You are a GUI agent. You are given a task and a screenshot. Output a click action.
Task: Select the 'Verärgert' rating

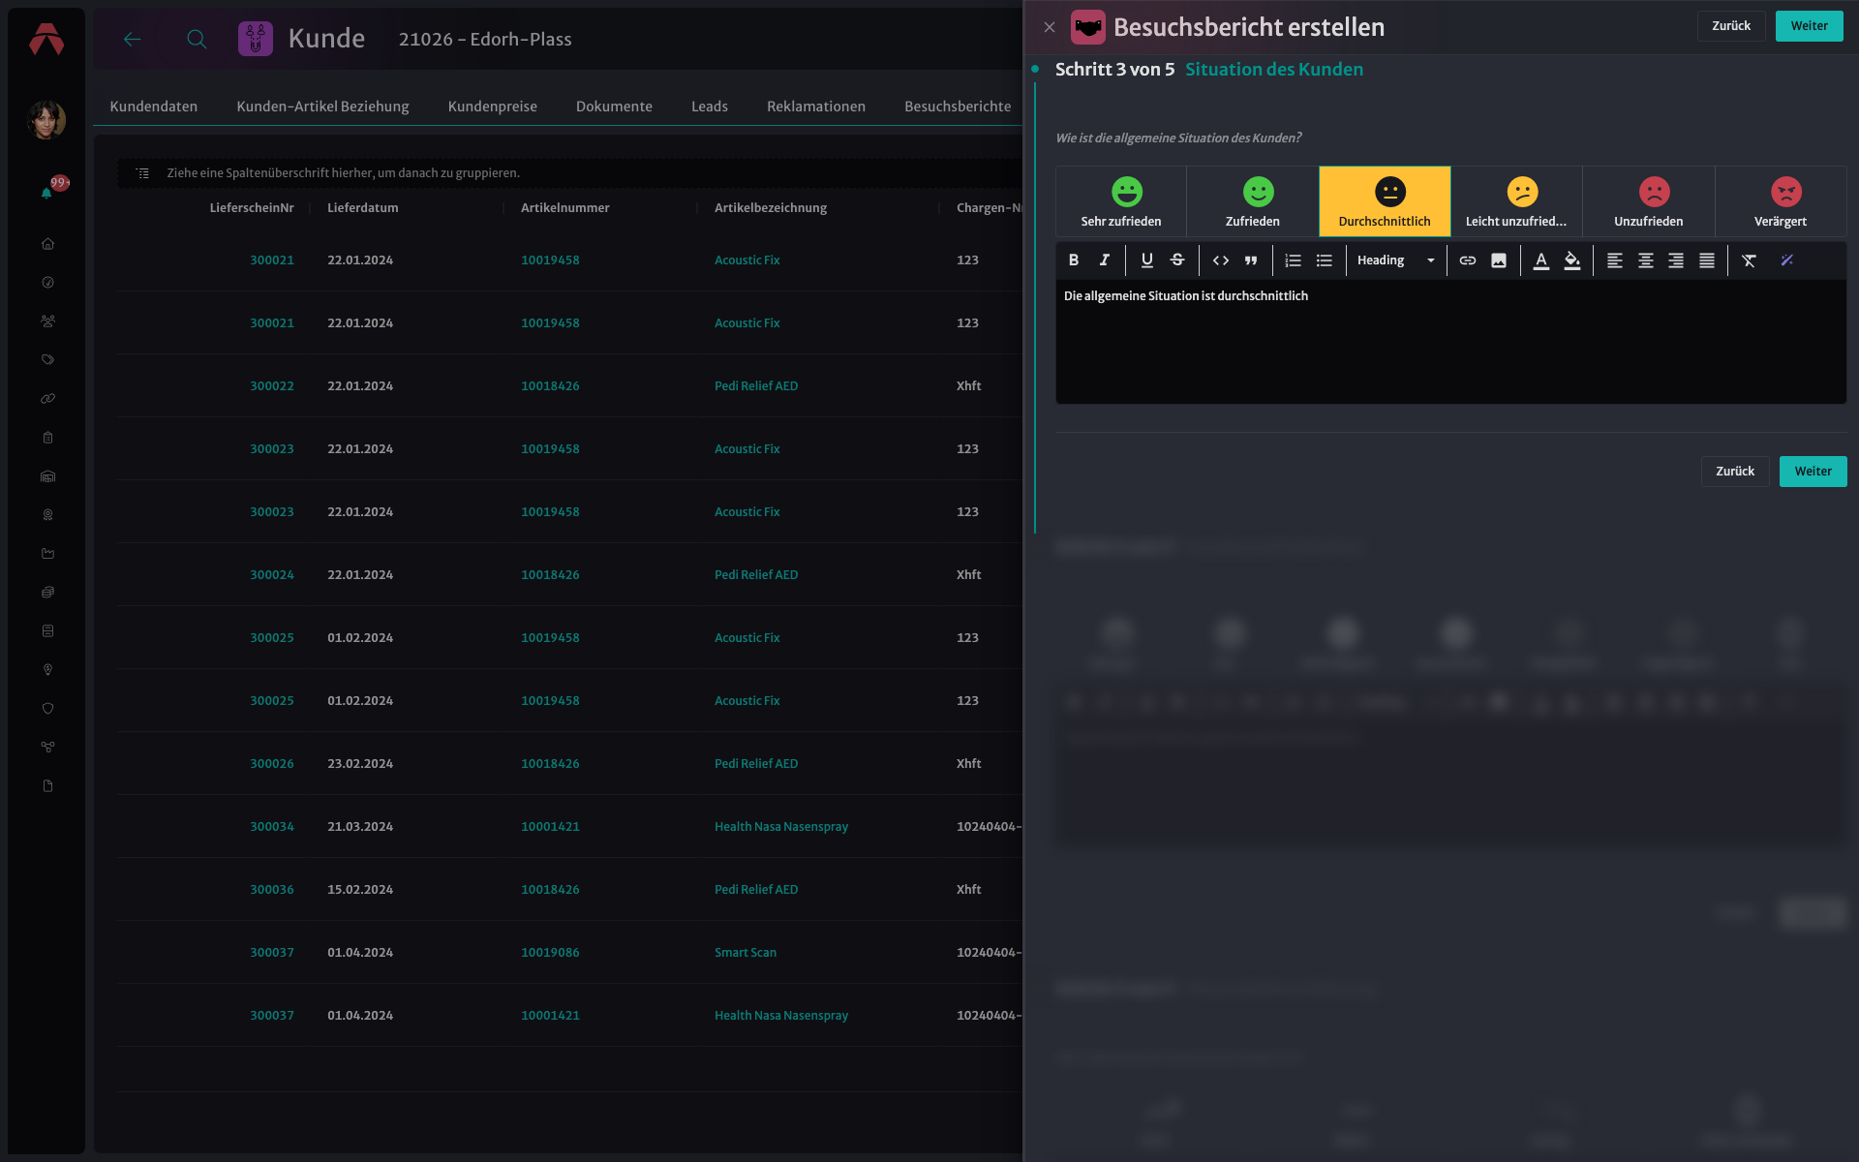pos(1781,201)
